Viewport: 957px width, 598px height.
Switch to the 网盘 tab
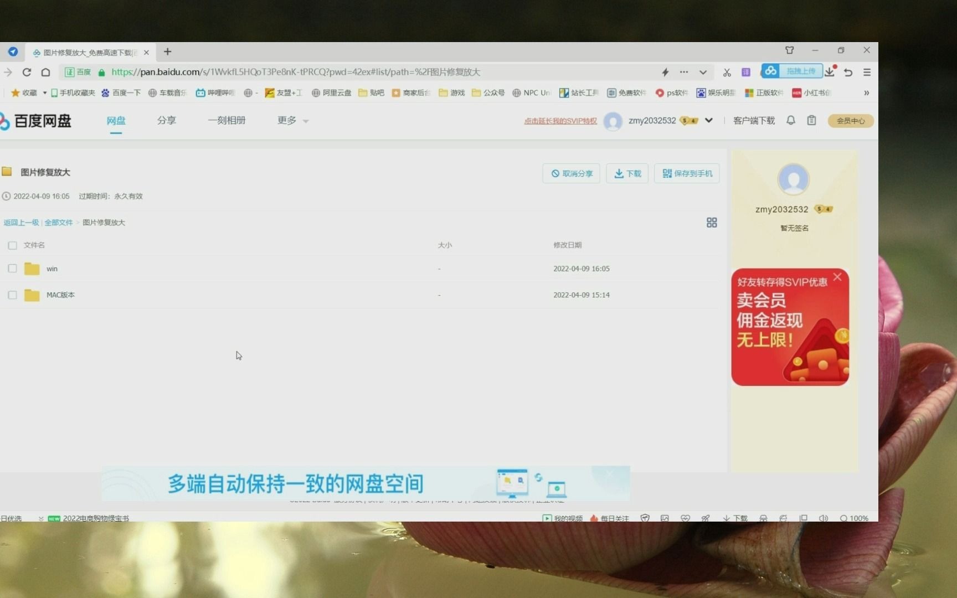(116, 120)
